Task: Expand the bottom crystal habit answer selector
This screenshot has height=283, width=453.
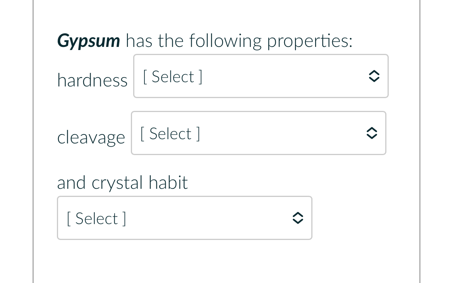Action: (185, 218)
